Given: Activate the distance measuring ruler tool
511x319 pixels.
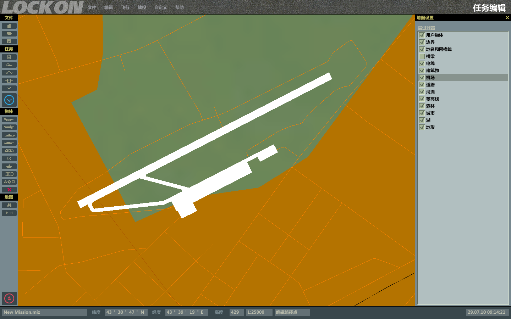Looking at the screenshot, I should pos(9,213).
